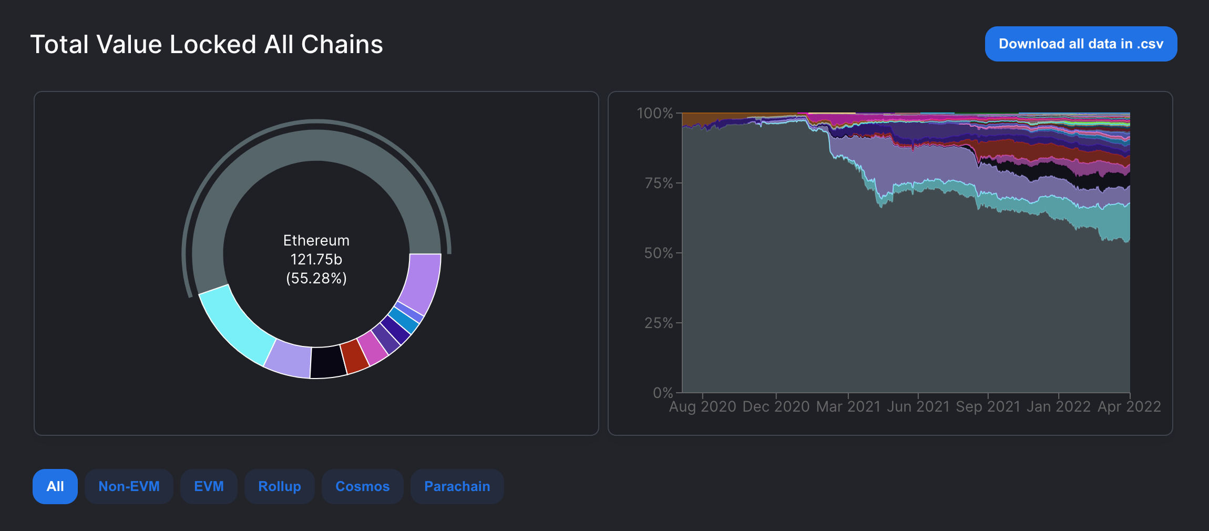The height and width of the screenshot is (531, 1209).
Task: Click the teal band in stacked area chart
Action: click(x=1114, y=222)
